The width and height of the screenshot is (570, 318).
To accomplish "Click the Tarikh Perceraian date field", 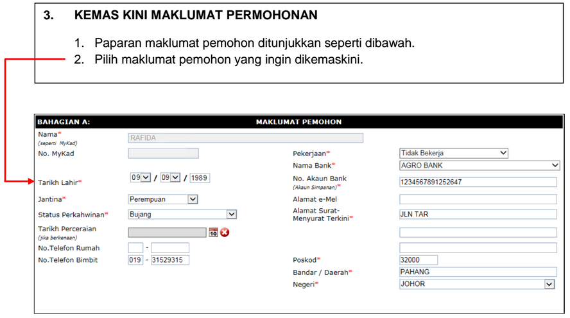I will [x=168, y=232].
